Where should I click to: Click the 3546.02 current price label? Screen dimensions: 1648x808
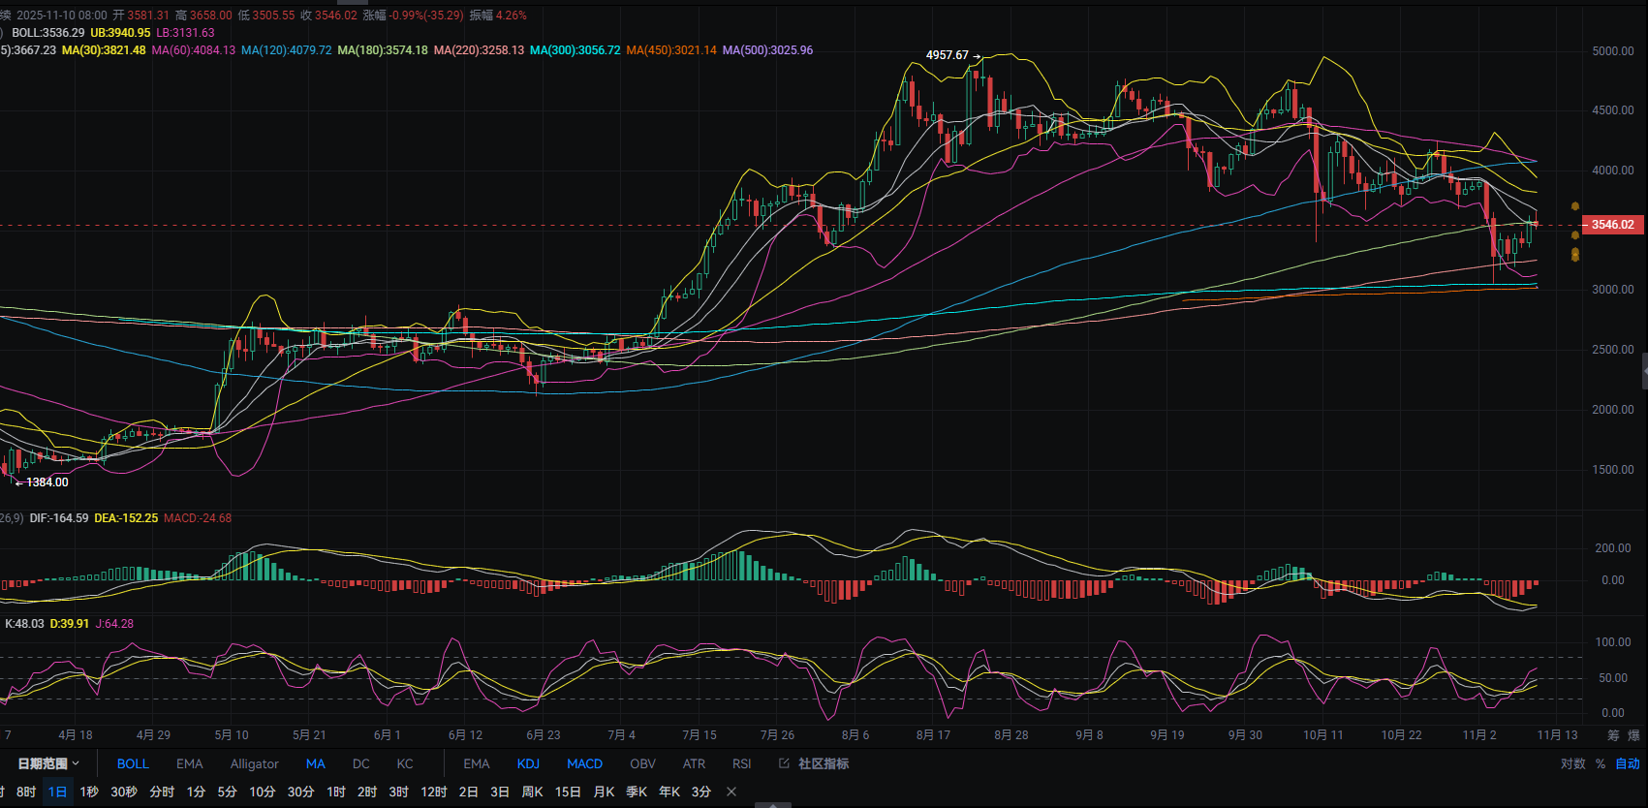pos(1612,225)
